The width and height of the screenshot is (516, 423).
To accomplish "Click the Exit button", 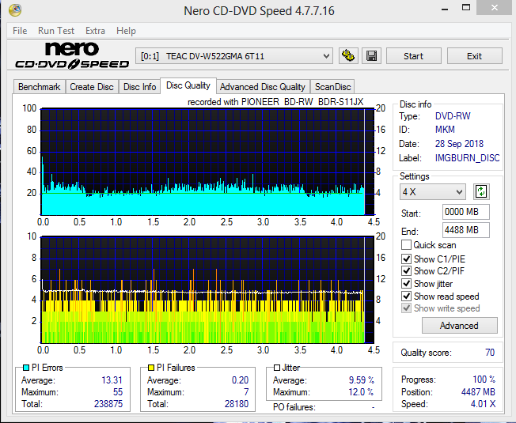I will pos(474,56).
